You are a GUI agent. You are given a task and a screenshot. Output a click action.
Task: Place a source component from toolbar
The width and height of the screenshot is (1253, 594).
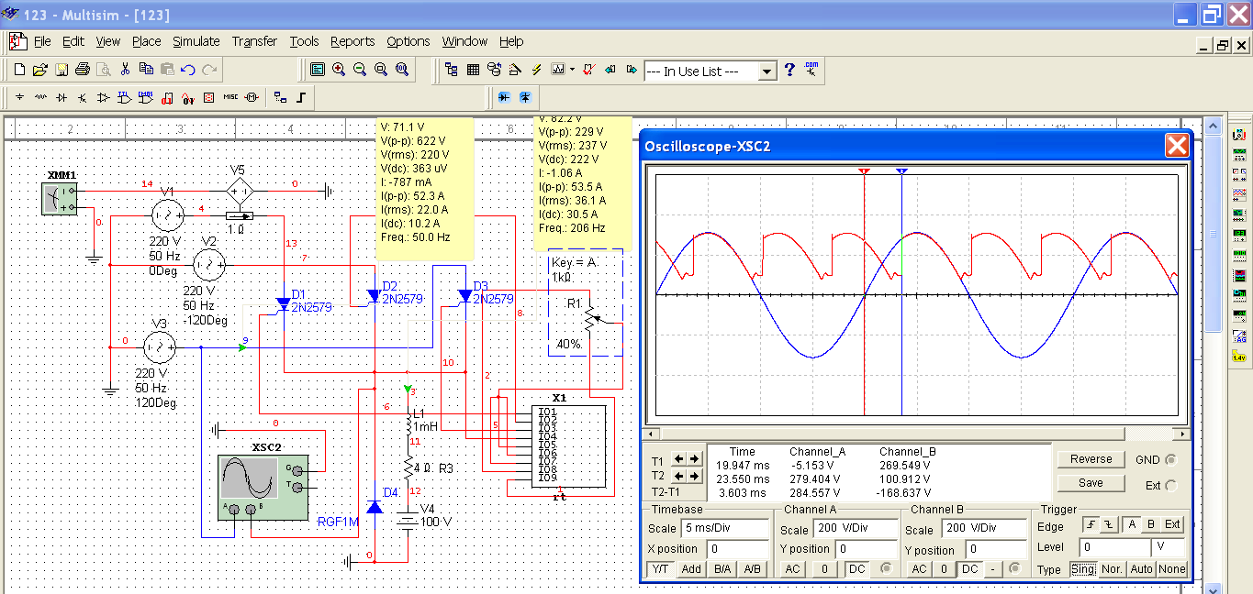click(19, 96)
